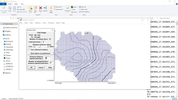Open QuikGrid Window menu
The height and width of the screenshot is (100, 178).
(38, 23)
